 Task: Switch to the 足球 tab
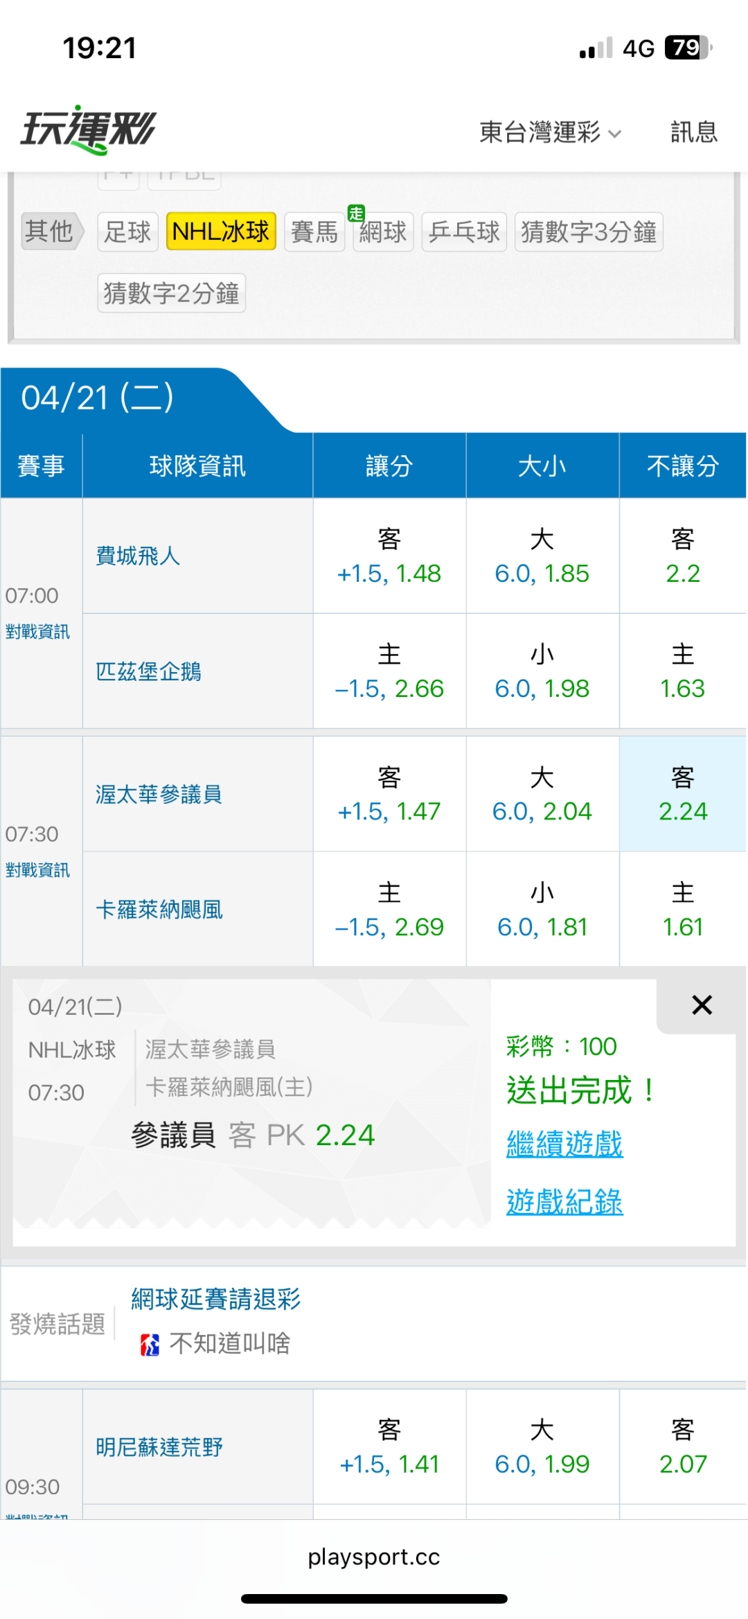[x=127, y=231]
